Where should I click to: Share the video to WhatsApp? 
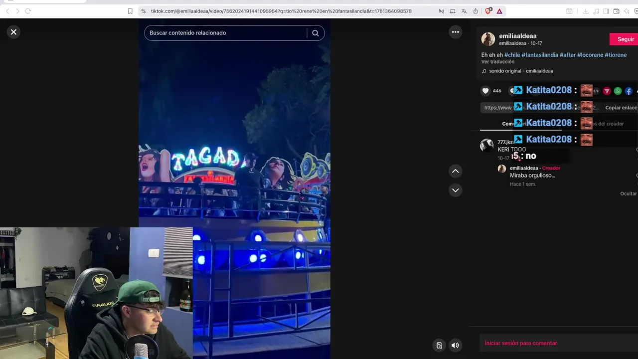pos(618,91)
